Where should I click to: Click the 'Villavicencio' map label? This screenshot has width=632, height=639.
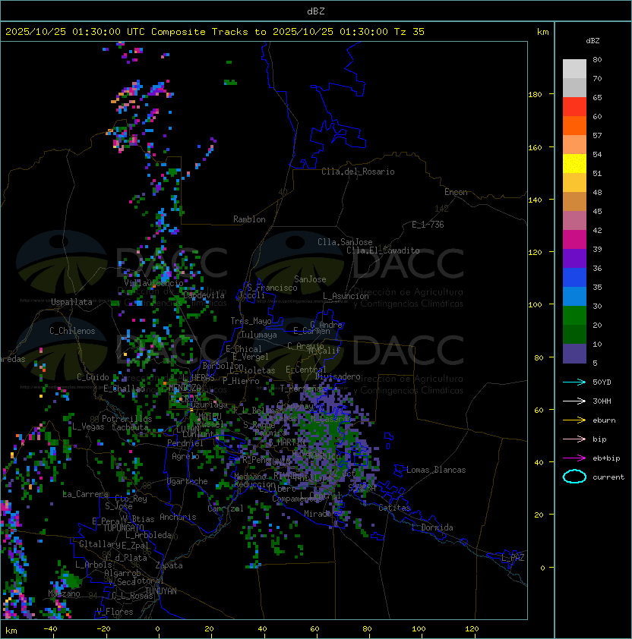pyautogui.click(x=153, y=283)
